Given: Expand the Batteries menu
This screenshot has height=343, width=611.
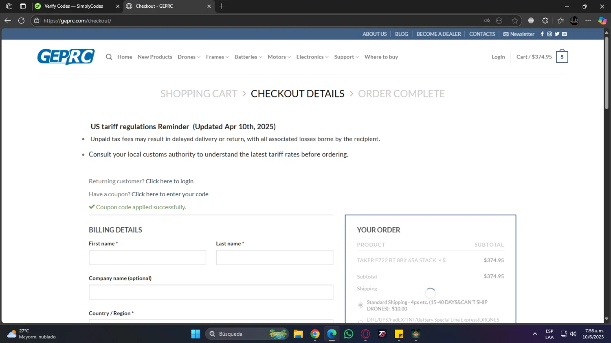Looking at the screenshot, I should click(x=248, y=57).
